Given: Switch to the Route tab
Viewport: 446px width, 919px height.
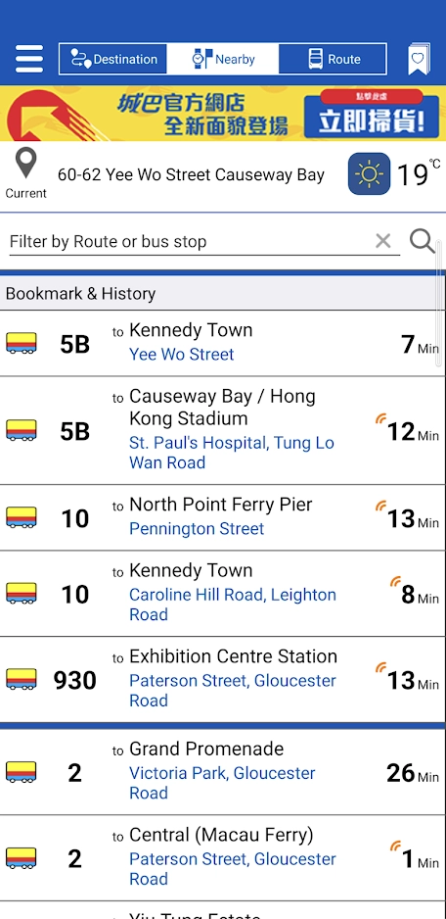Looking at the screenshot, I should 333,59.
